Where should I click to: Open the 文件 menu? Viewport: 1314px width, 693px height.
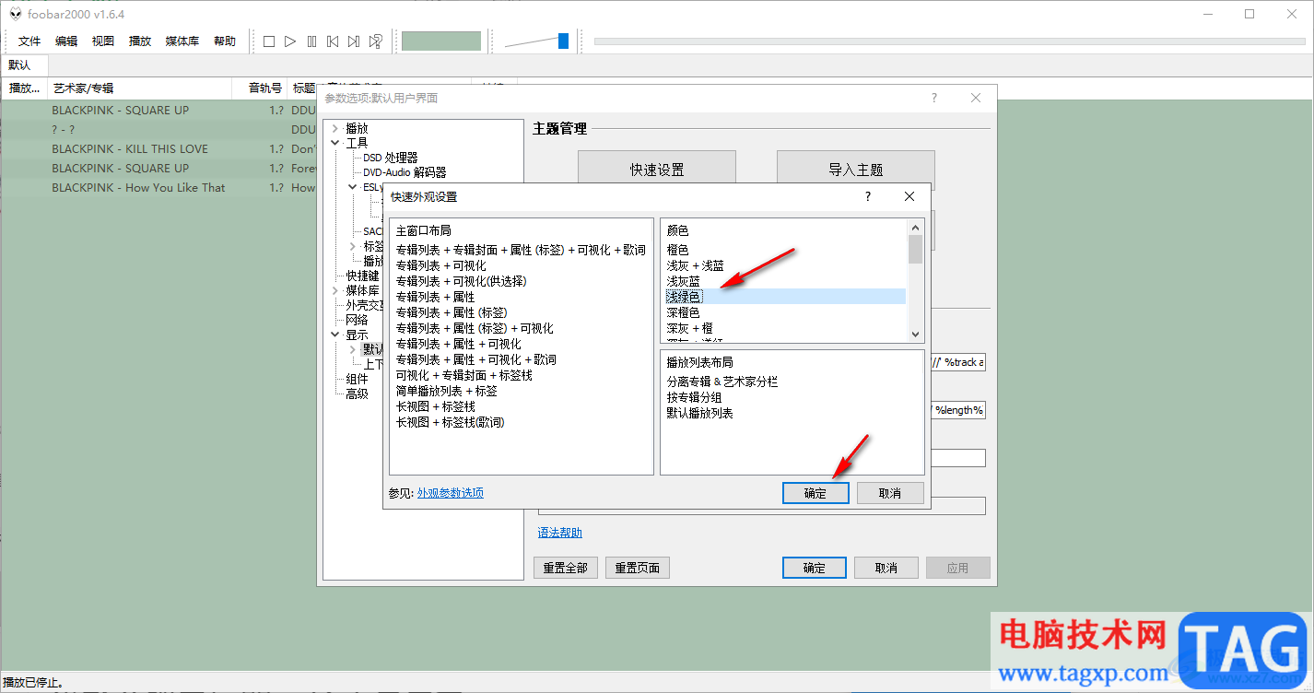coord(30,41)
